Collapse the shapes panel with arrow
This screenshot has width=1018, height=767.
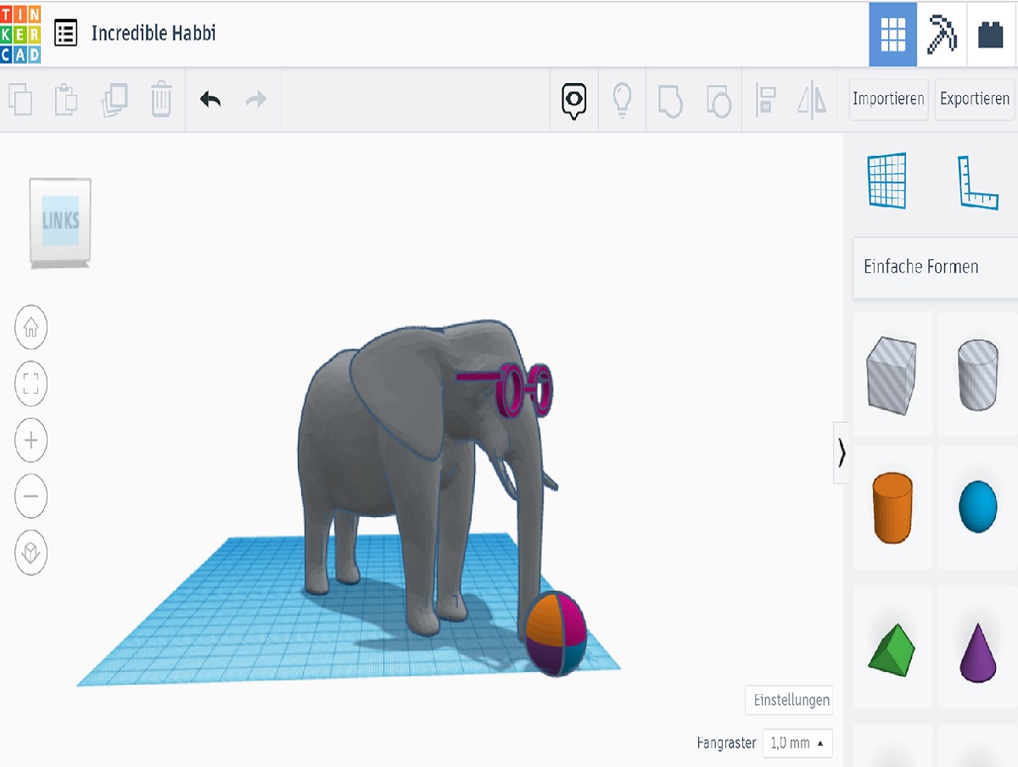click(x=841, y=453)
